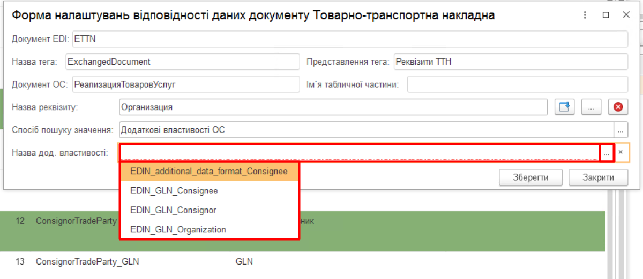Click the blue select-attribute icon next to Организация
The image size is (643, 279).
pos(563,107)
